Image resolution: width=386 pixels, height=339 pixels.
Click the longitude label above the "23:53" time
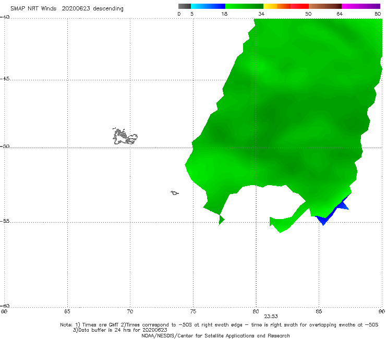click(x=256, y=311)
